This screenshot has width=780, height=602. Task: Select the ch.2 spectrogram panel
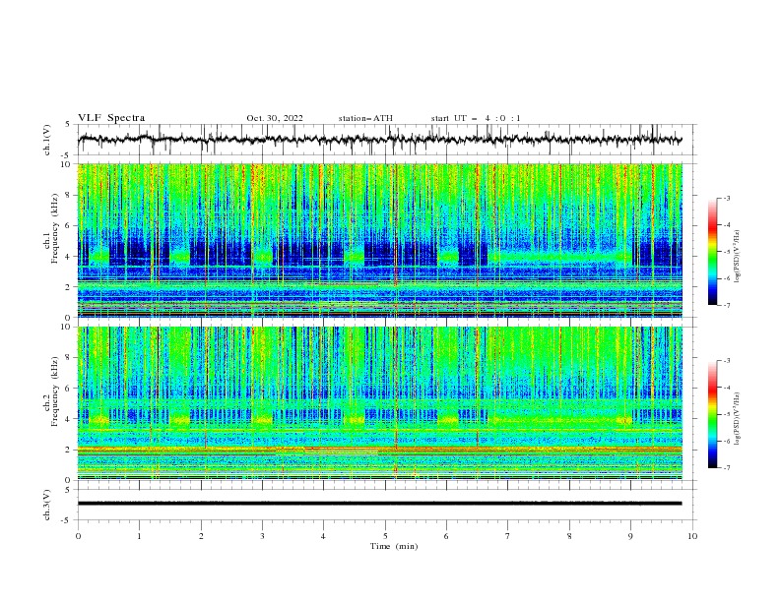click(x=380, y=403)
